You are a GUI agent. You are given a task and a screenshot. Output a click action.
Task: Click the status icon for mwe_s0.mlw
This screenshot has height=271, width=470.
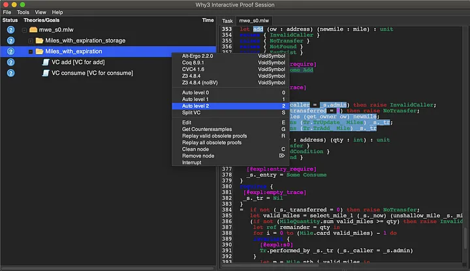(10, 30)
